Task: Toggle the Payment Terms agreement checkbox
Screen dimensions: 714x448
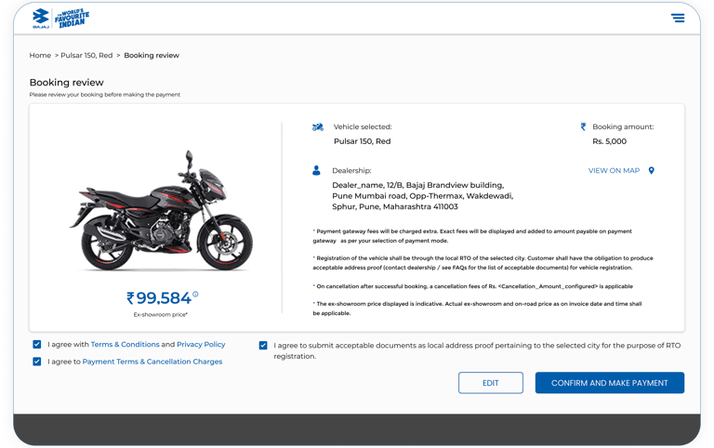Action: (37, 362)
